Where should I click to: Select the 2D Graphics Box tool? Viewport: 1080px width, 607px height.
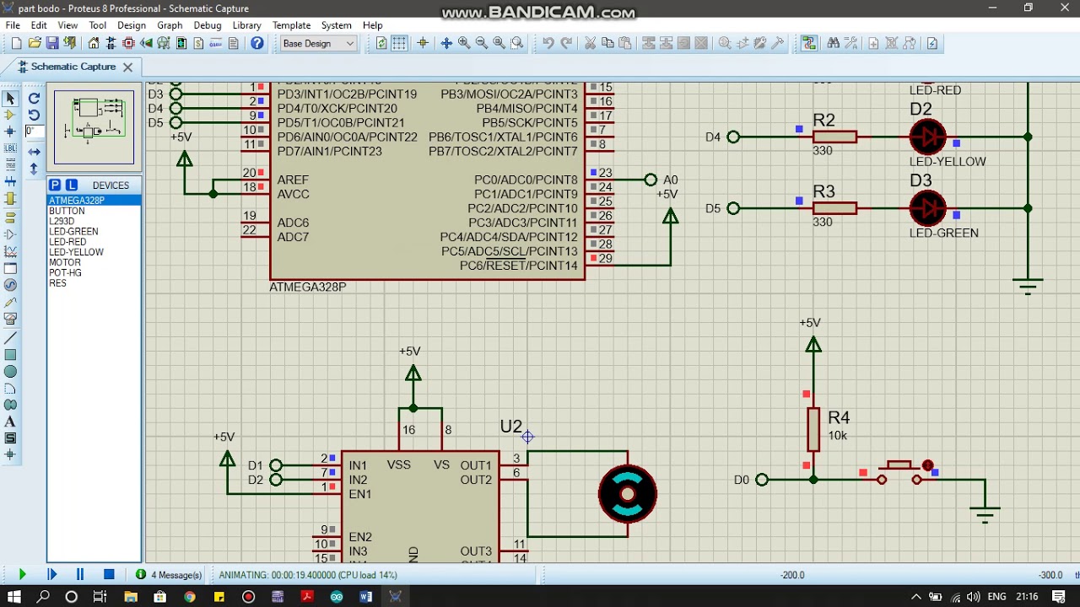click(10, 355)
